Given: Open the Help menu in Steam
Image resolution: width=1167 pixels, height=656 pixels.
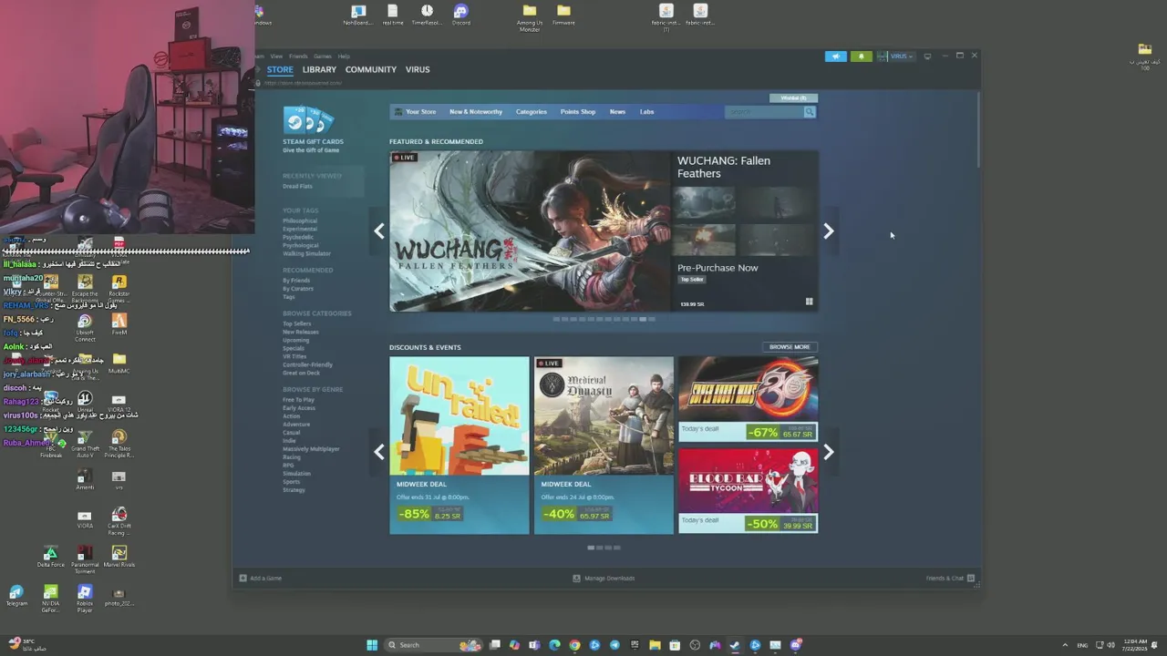Looking at the screenshot, I should (x=344, y=56).
